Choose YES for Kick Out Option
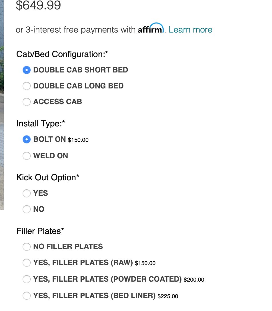272x311 pixels. click(x=26, y=193)
